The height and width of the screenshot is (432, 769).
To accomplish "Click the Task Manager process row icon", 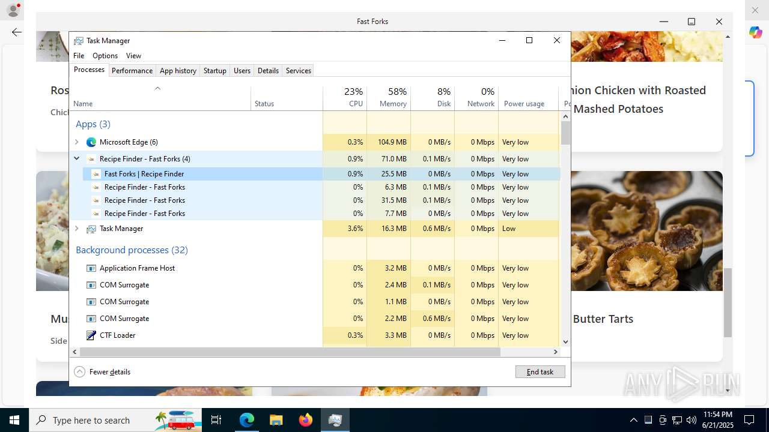I will coord(91,229).
